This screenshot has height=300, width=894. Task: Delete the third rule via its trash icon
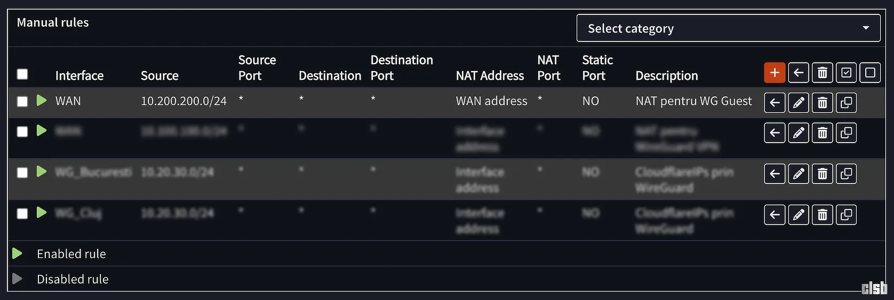click(823, 174)
